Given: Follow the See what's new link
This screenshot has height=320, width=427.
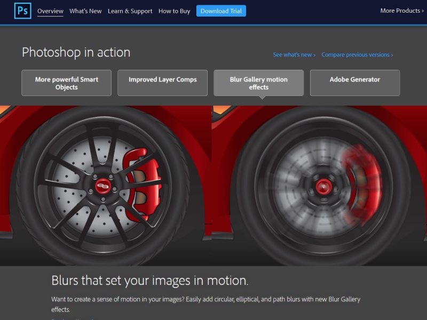Looking at the screenshot, I should point(294,55).
